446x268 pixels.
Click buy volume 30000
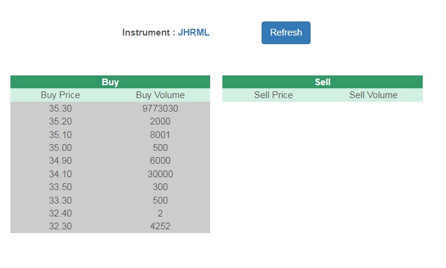(x=160, y=174)
